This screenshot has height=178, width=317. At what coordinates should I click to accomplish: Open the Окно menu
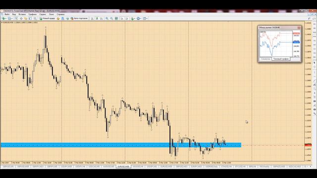coord(52,14)
